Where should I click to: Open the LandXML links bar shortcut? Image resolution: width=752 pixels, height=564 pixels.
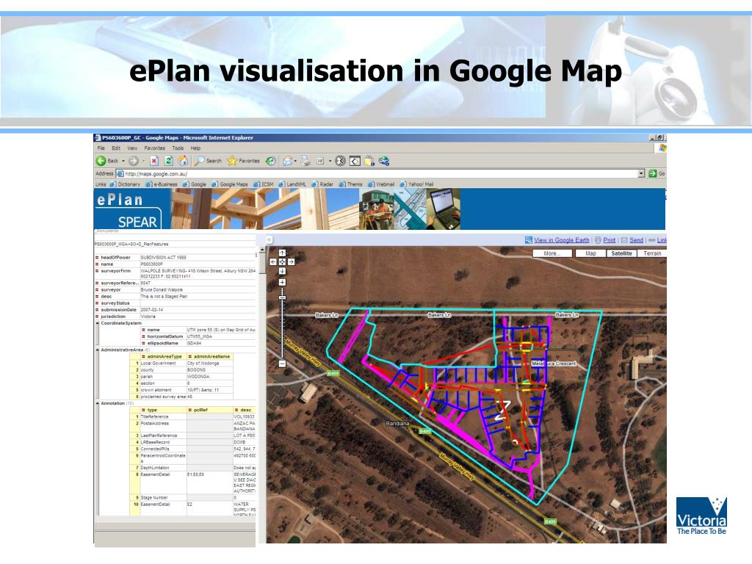tap(292, 184)
